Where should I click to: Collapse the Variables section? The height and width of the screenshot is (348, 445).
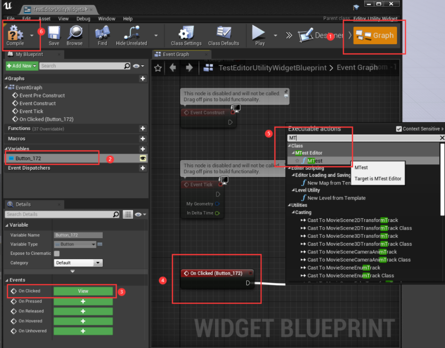[6, 149]
